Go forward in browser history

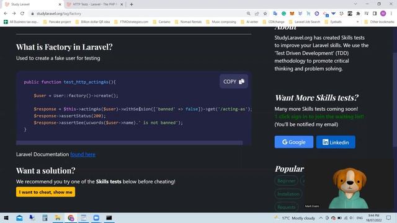[x=14, y=14]
